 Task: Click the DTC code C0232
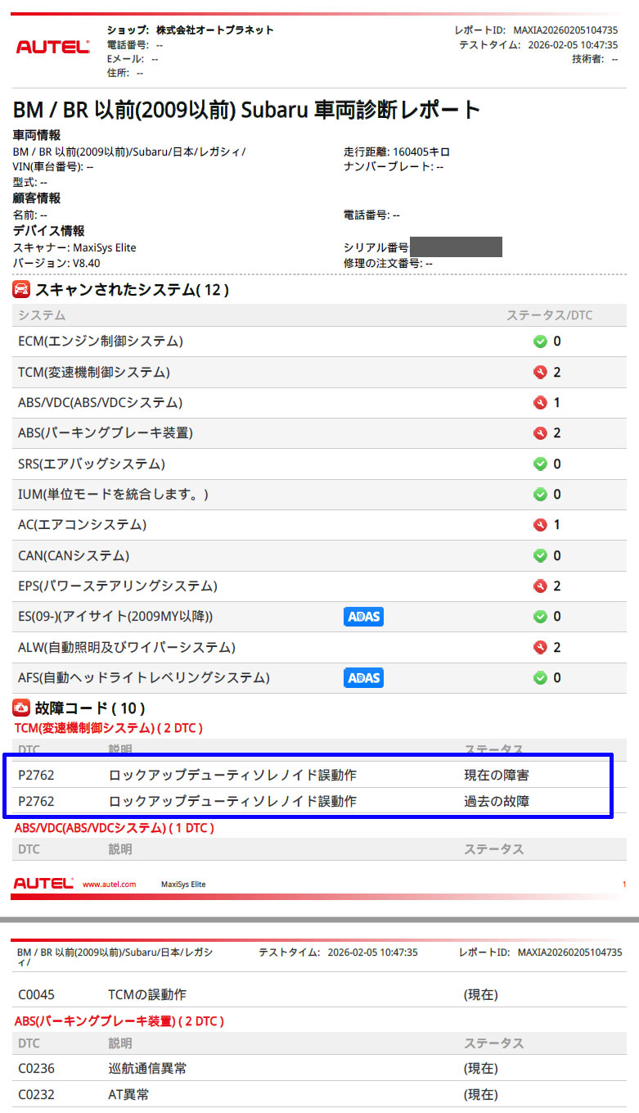[x=36, y=1094]
